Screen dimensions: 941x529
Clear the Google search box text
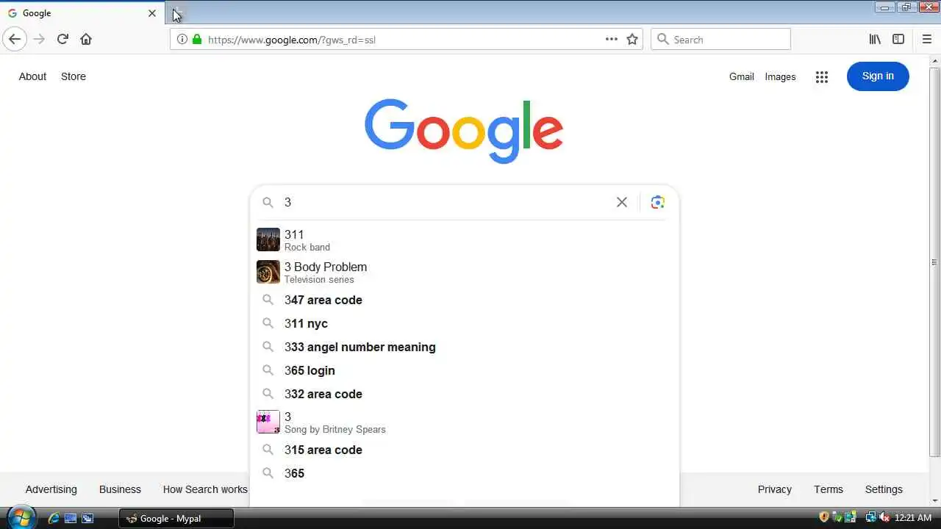622,202
